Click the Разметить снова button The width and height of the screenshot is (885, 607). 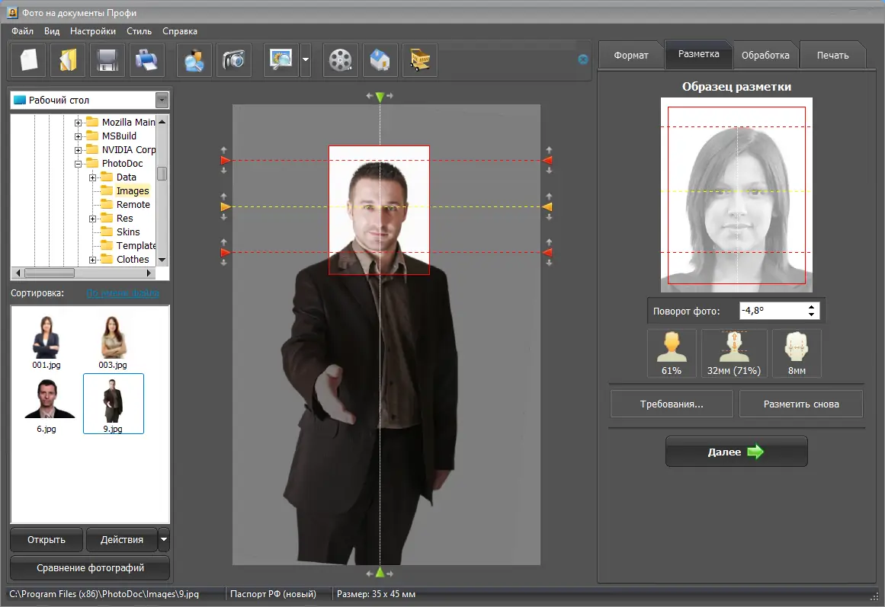pyautogui.click(x=801, y=404)
